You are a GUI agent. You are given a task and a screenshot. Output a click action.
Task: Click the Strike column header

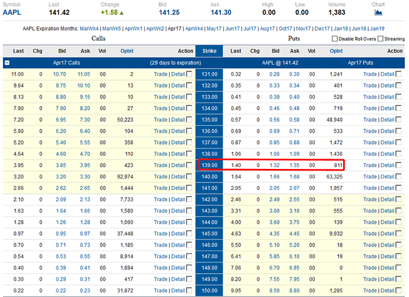[209, 51]
